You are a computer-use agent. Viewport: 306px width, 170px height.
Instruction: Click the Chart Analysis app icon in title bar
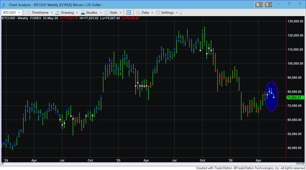tap(4, 5)
